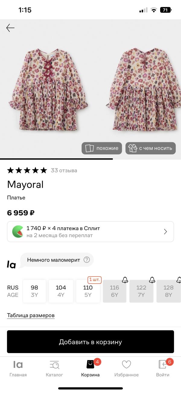Viewport: 181px width, 393px height.
Task: Select size 104 4Y
Action: point(61,291)
